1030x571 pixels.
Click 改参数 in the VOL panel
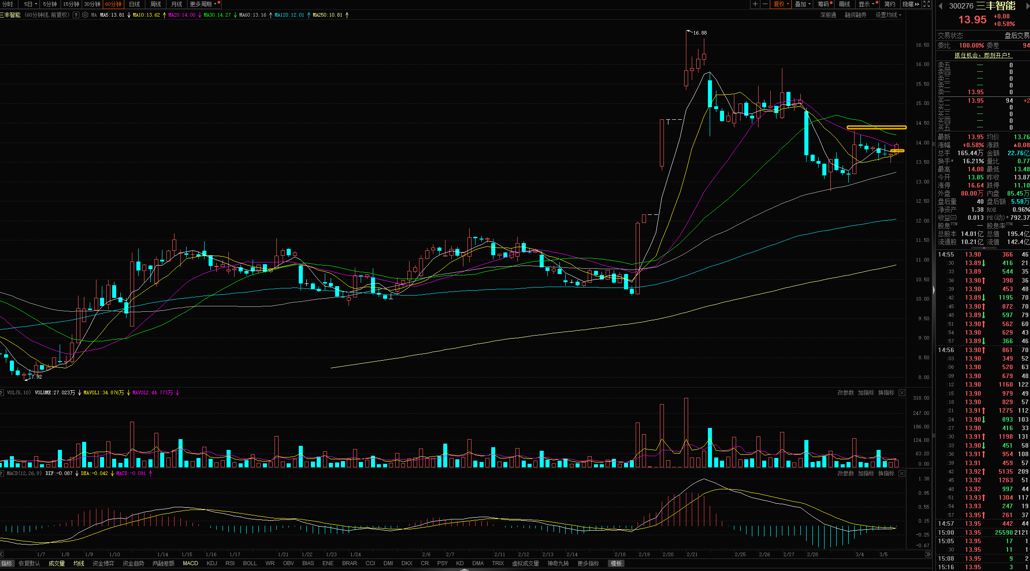coord(846,392)
